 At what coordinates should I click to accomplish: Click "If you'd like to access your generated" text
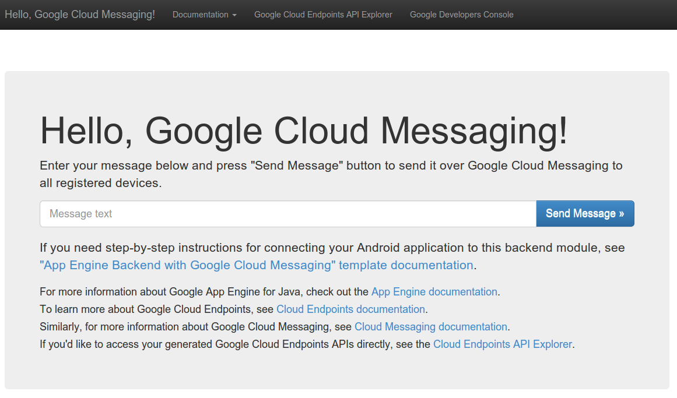coord(236,344)
